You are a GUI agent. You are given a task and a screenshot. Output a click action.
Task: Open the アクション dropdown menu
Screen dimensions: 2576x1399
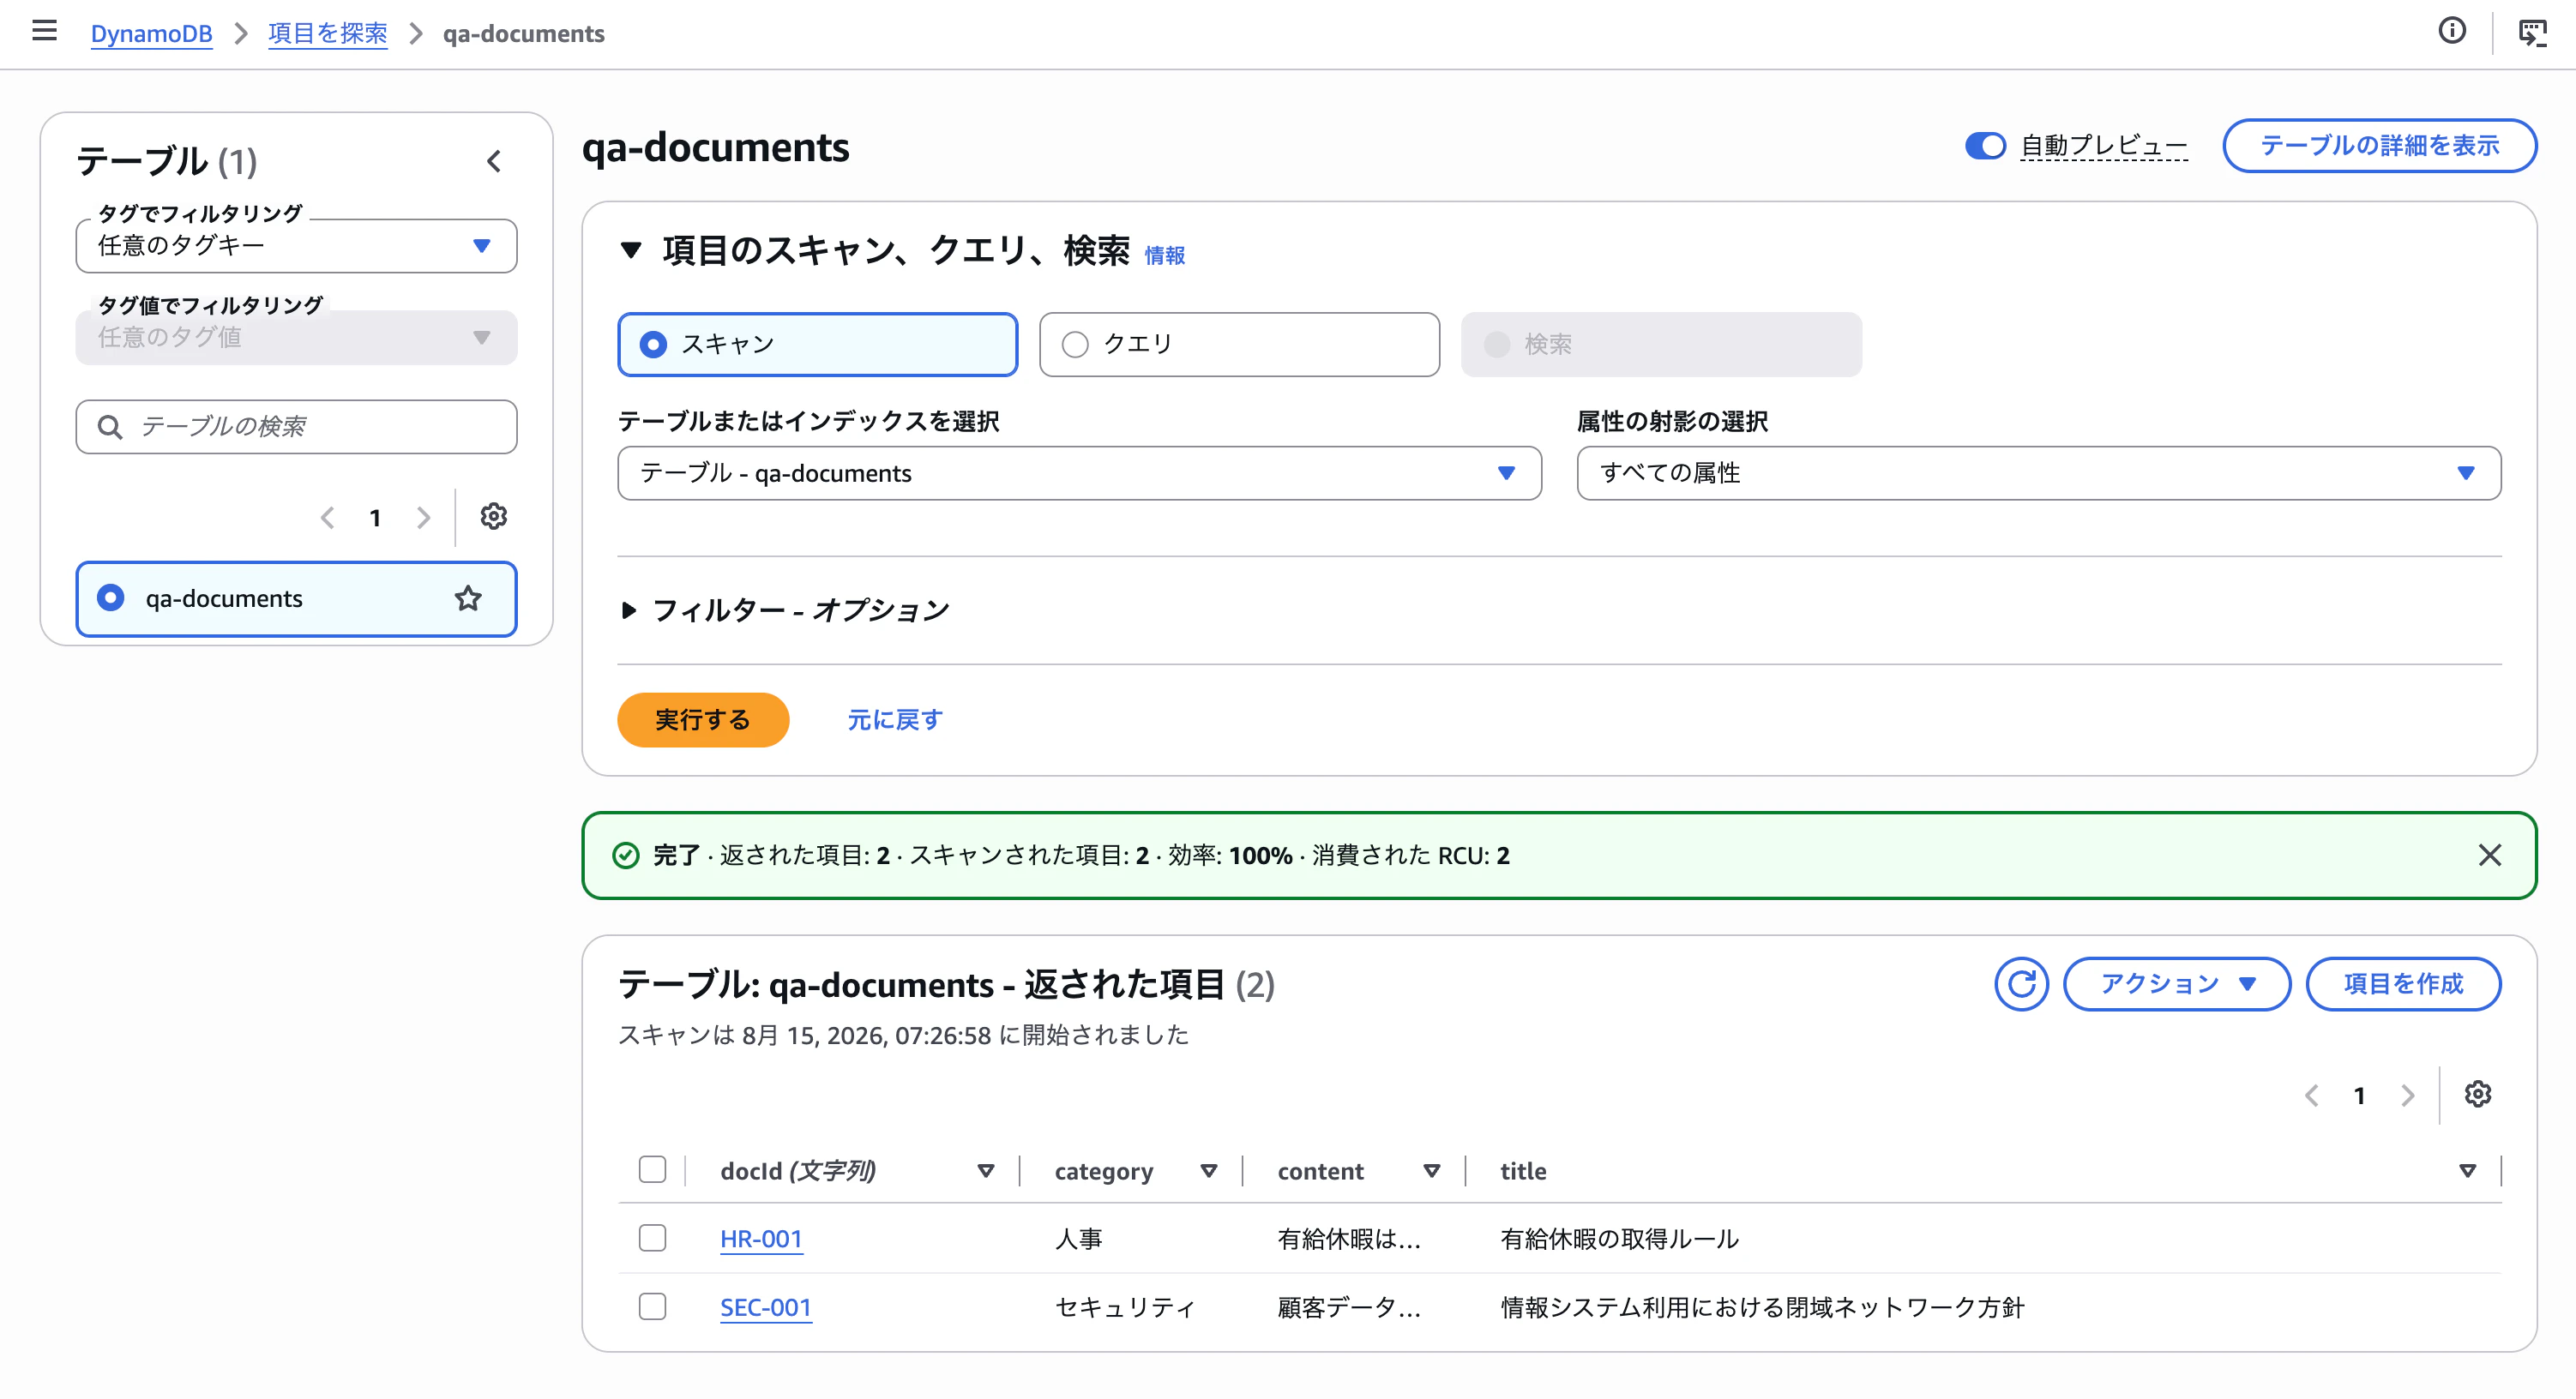[x=2176, y=984]
